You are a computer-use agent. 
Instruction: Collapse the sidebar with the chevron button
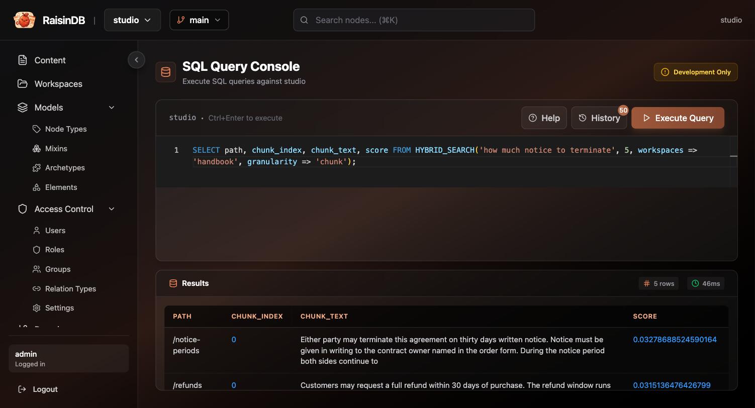pos(136,60)
